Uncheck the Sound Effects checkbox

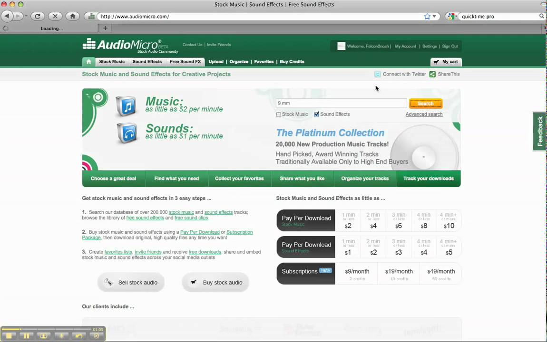click(x=316, y=114)
